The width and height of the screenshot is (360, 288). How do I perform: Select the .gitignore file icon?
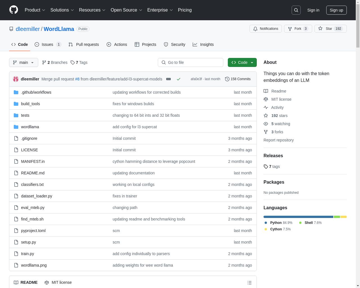click(x=16, y=138)
